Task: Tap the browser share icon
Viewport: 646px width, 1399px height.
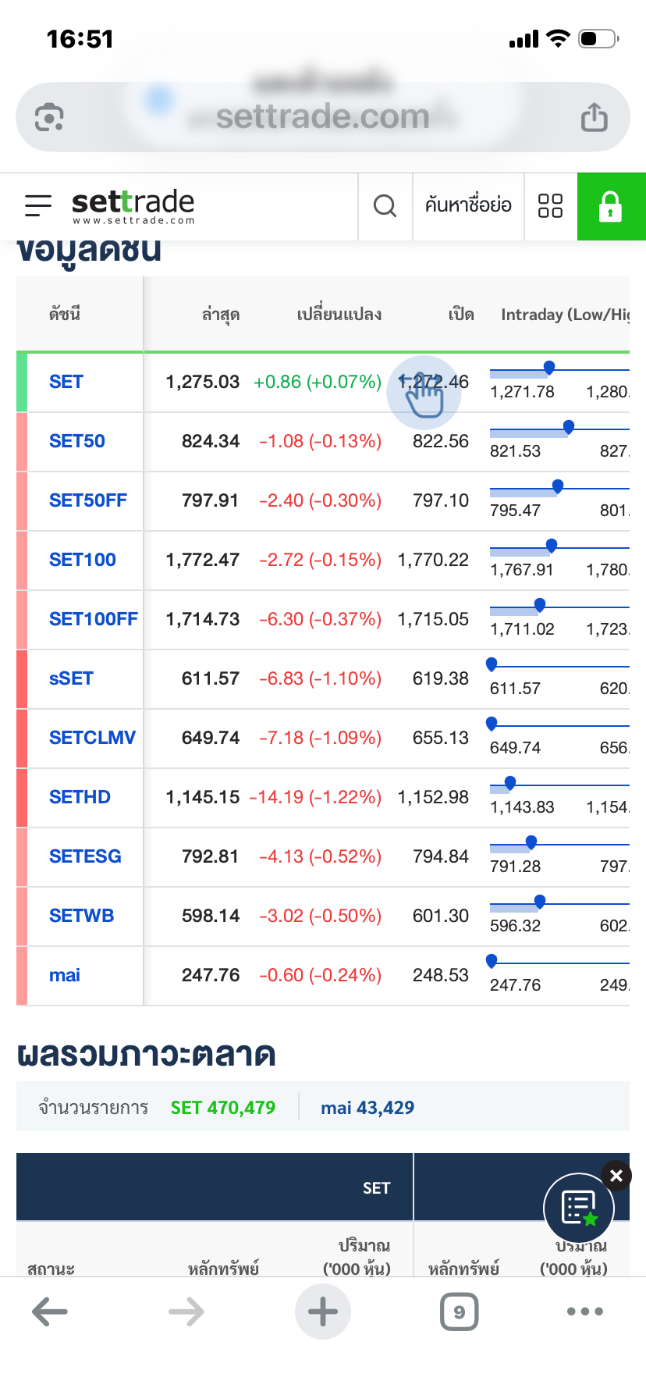Action: (594, 118)
